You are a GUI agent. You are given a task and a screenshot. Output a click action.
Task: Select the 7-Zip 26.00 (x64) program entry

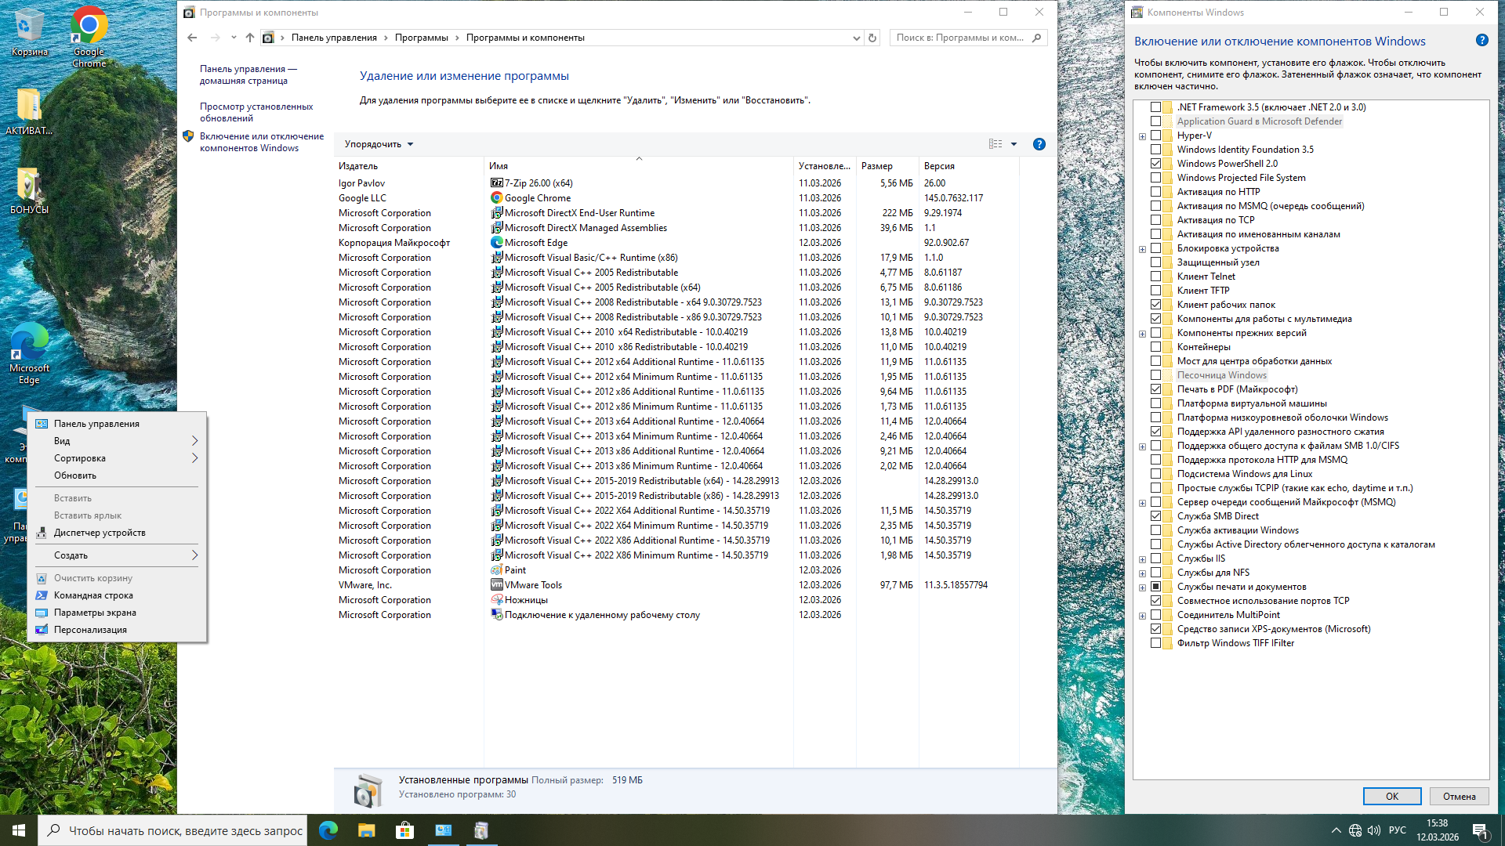click(538, 183)
